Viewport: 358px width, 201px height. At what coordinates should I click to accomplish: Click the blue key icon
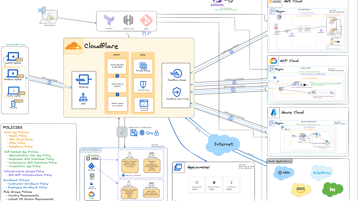pyautogui.click(x=149, y=133)
